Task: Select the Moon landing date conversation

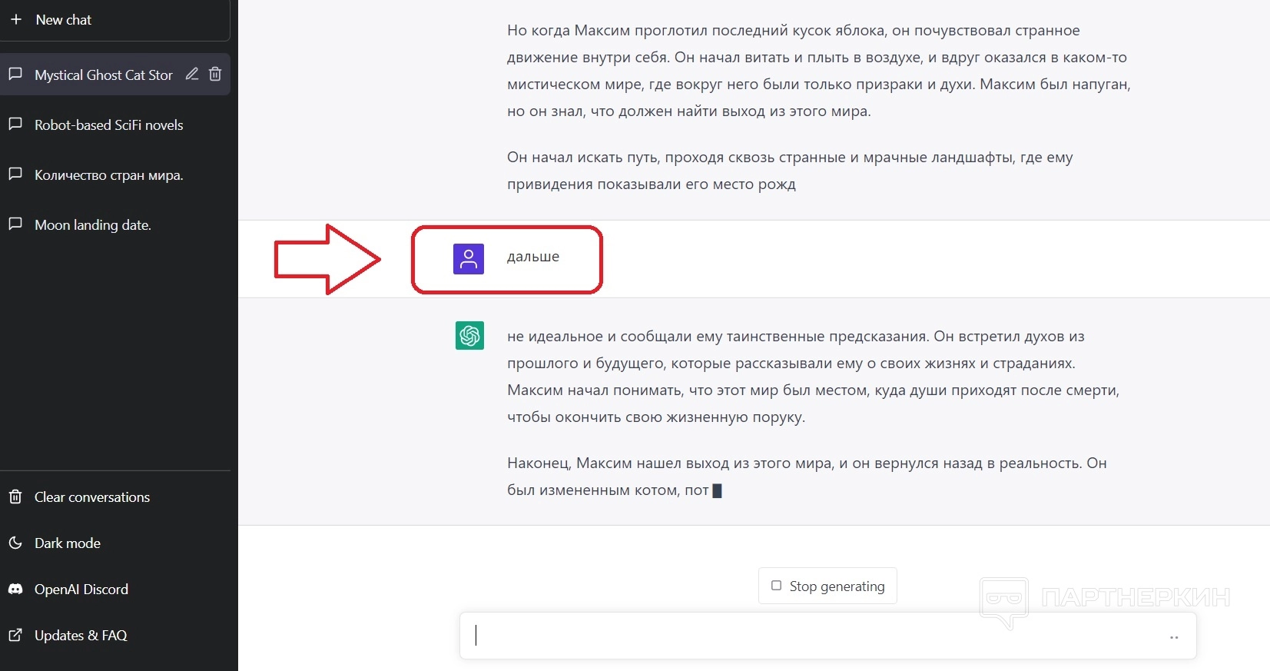Action: click(92, 224)
